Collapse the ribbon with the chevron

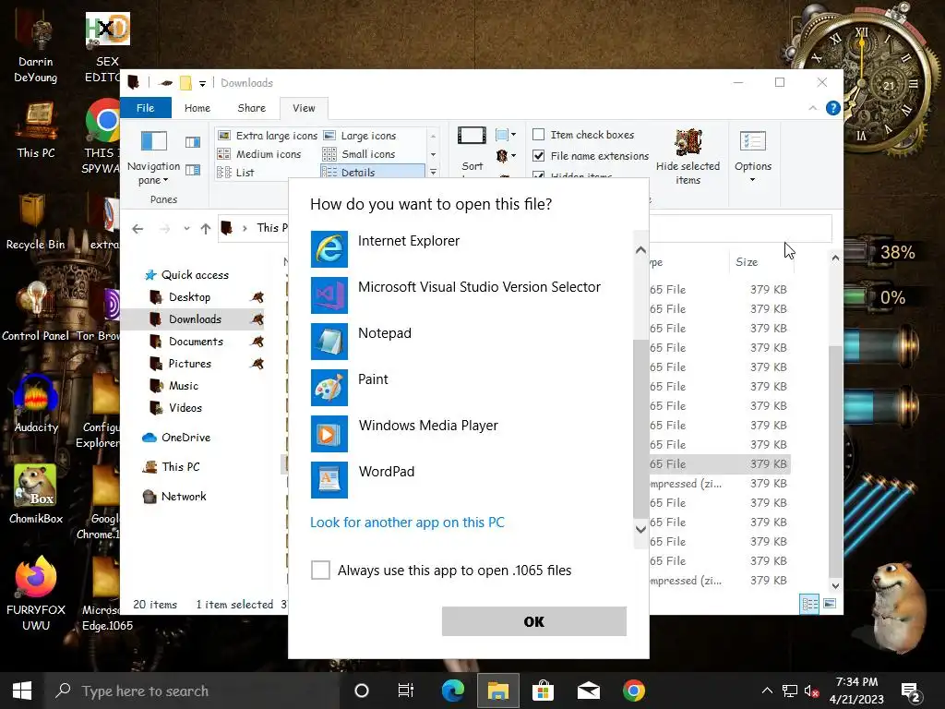point(812,108)
